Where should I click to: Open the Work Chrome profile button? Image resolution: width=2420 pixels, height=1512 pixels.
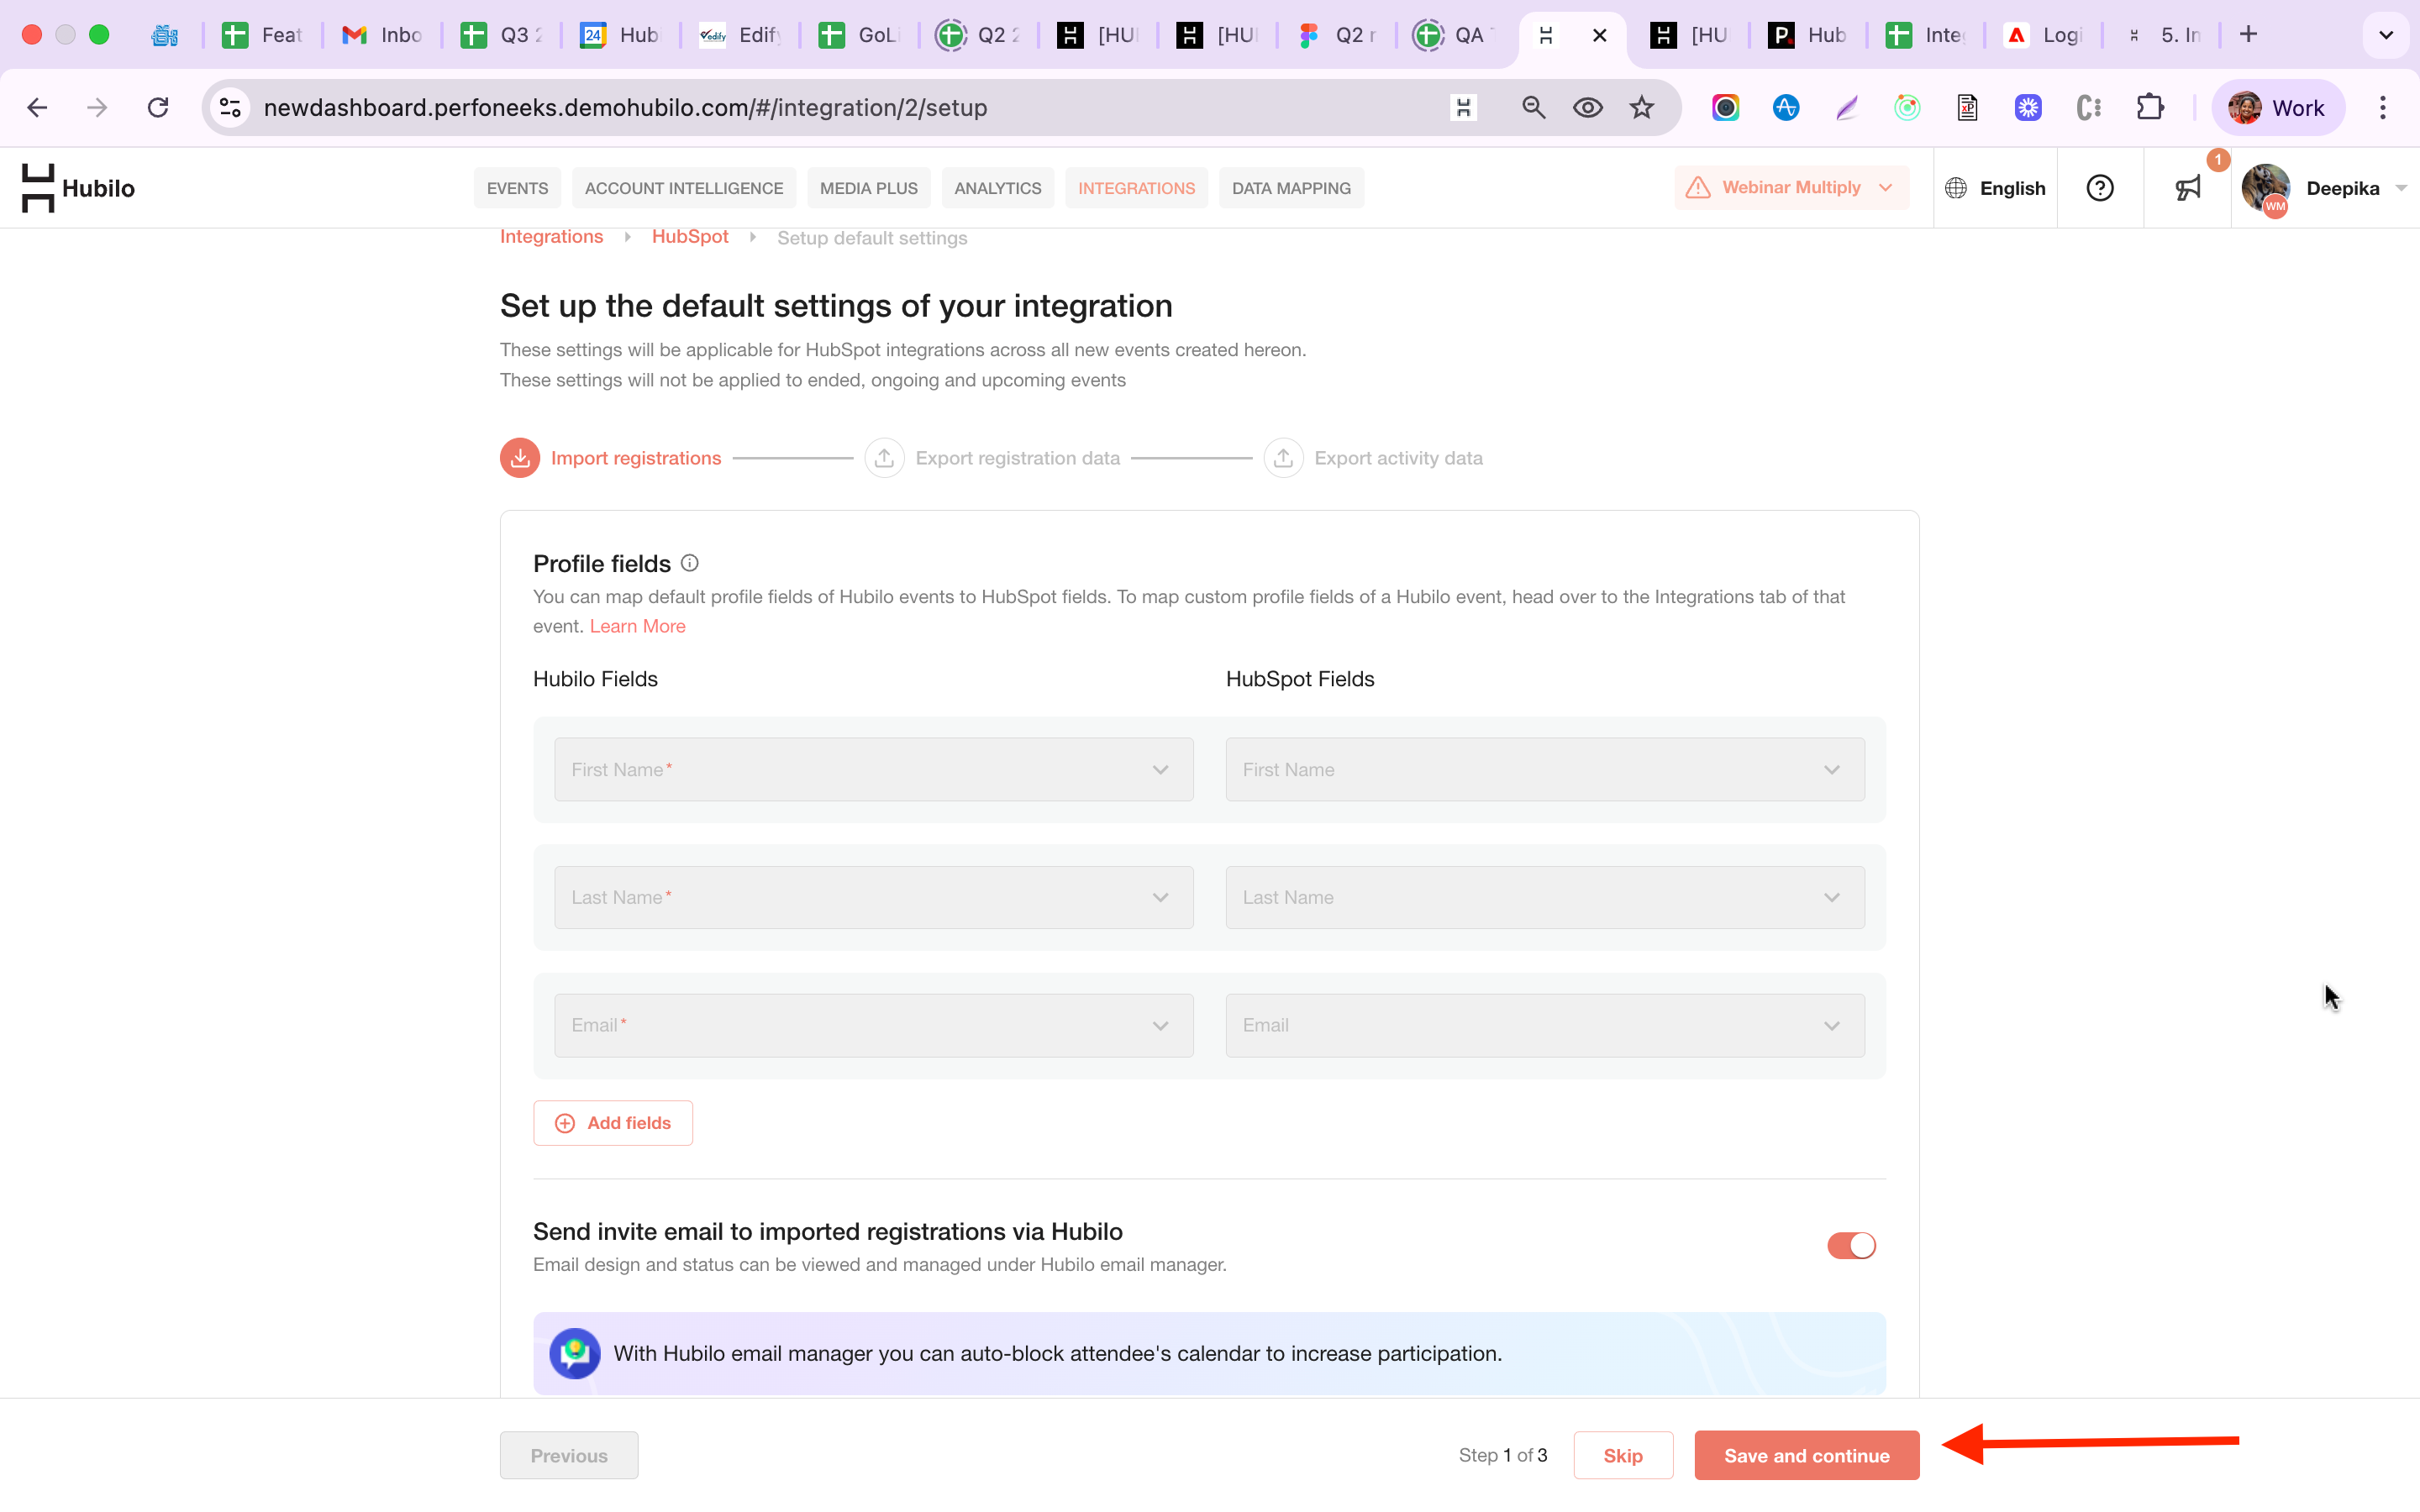pos(2278,108)
